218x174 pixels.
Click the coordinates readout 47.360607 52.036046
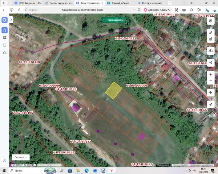point(23,165)
